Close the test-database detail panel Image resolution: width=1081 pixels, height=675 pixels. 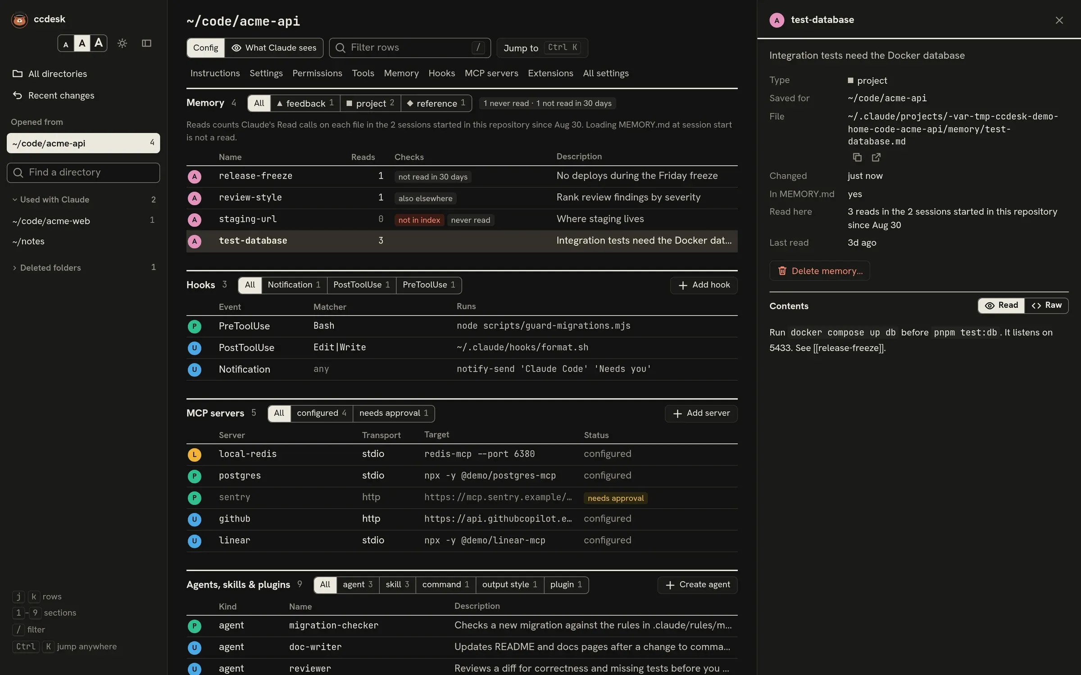1059,20
